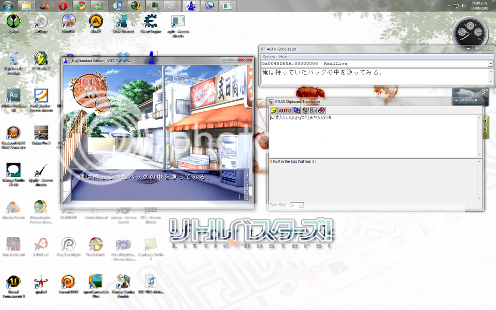496x310 pixels.
Task: Expand the AGTH thread dropdown showing RealLive
Action: point(490,63)
